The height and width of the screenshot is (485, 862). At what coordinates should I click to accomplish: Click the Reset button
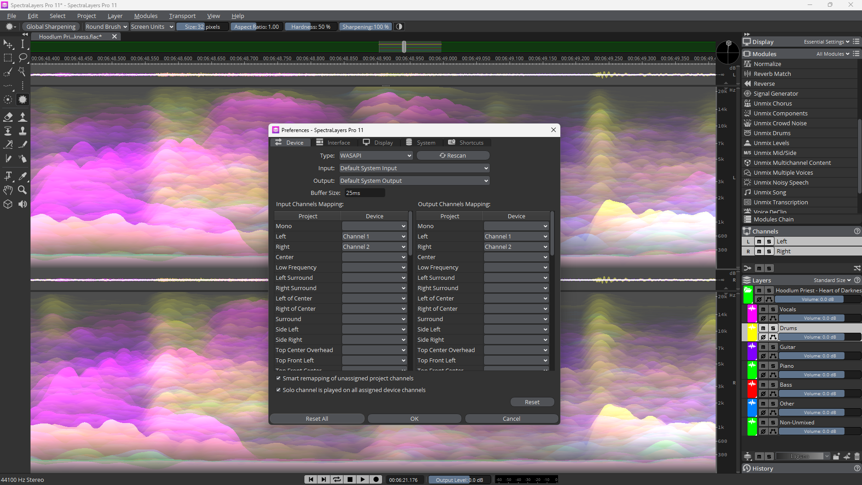pos(532,402)
